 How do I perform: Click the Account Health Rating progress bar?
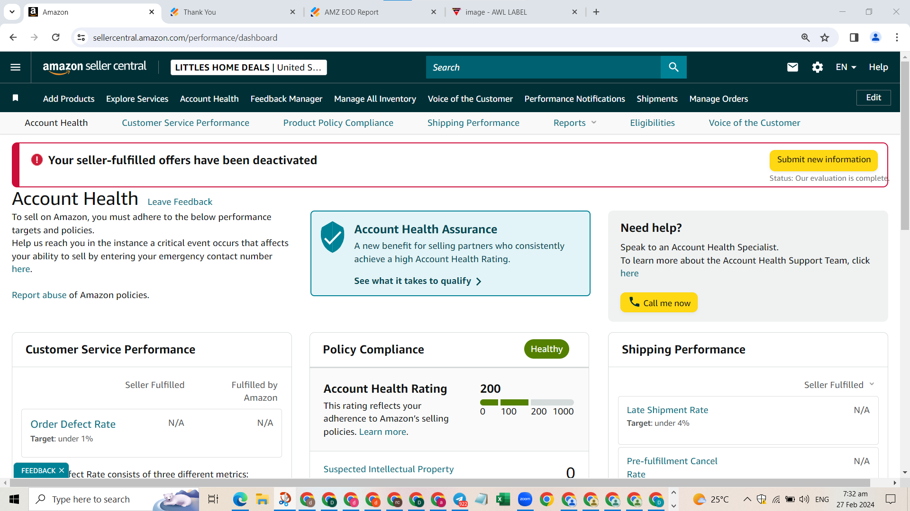[527, 402]
